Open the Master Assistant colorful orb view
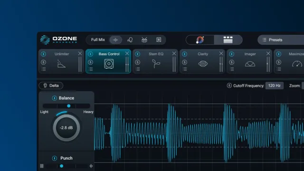 click(x=200, y=40)
